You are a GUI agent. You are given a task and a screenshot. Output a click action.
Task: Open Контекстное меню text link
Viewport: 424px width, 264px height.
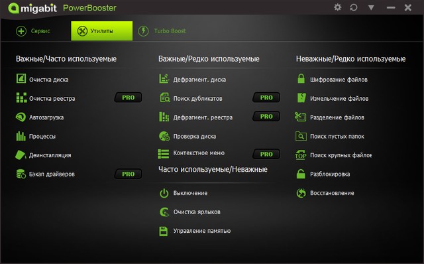click(x=199, y=153)
